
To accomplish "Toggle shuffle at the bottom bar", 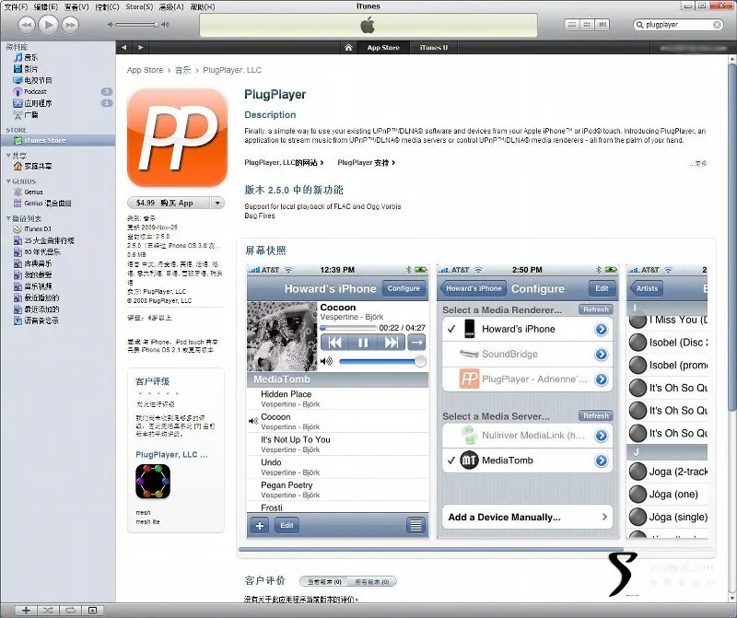I will pyautogui.click(x=48, y=611).
